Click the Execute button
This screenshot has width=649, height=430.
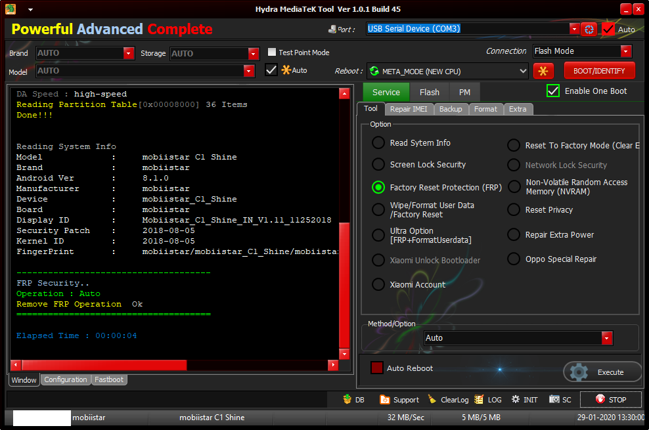tap(602, 372)
